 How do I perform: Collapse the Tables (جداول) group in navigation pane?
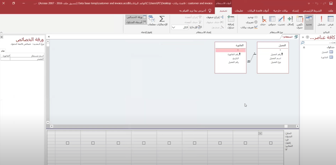[x=304, y=47]
